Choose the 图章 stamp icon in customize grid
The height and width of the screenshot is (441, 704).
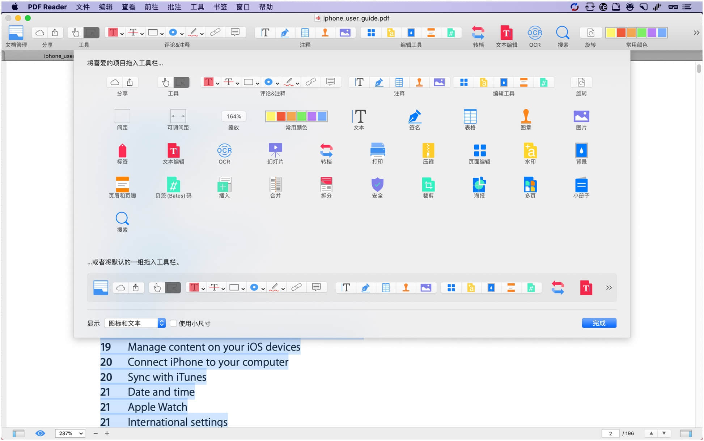click(526, 116)
